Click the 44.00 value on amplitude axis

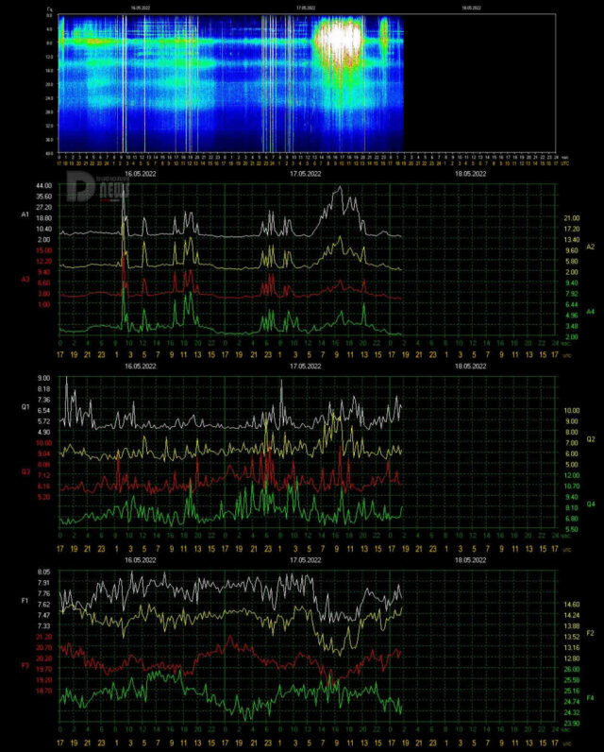pos(43,185)
